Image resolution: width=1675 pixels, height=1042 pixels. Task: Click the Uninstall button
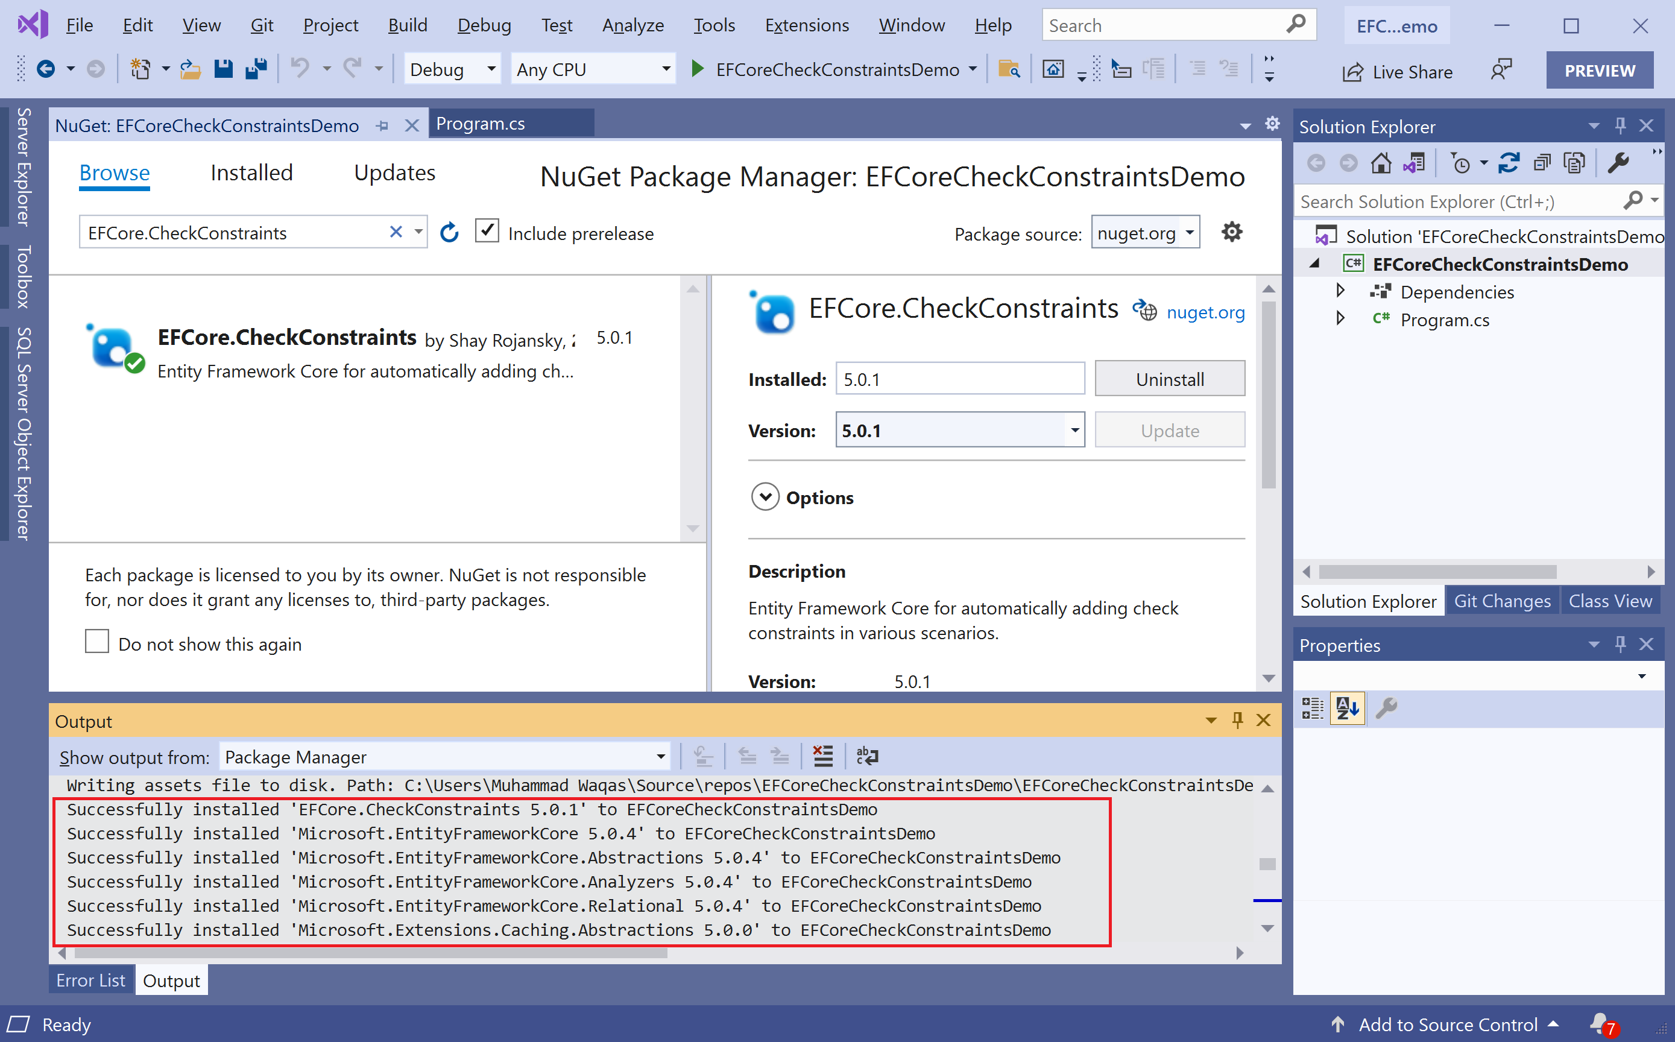tap(1169, 379)
